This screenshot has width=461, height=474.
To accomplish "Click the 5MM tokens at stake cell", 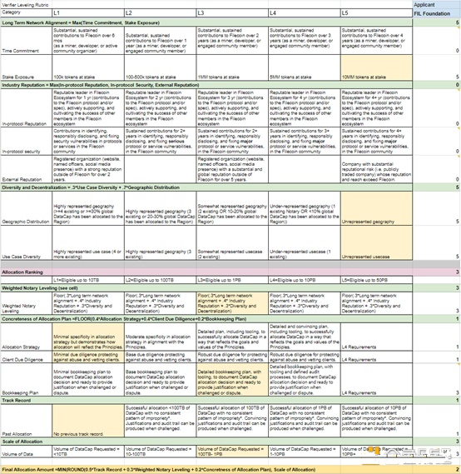I will coord(305,67).
